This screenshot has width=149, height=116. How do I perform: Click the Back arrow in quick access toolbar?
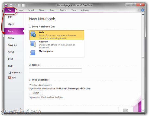[11, 5]
